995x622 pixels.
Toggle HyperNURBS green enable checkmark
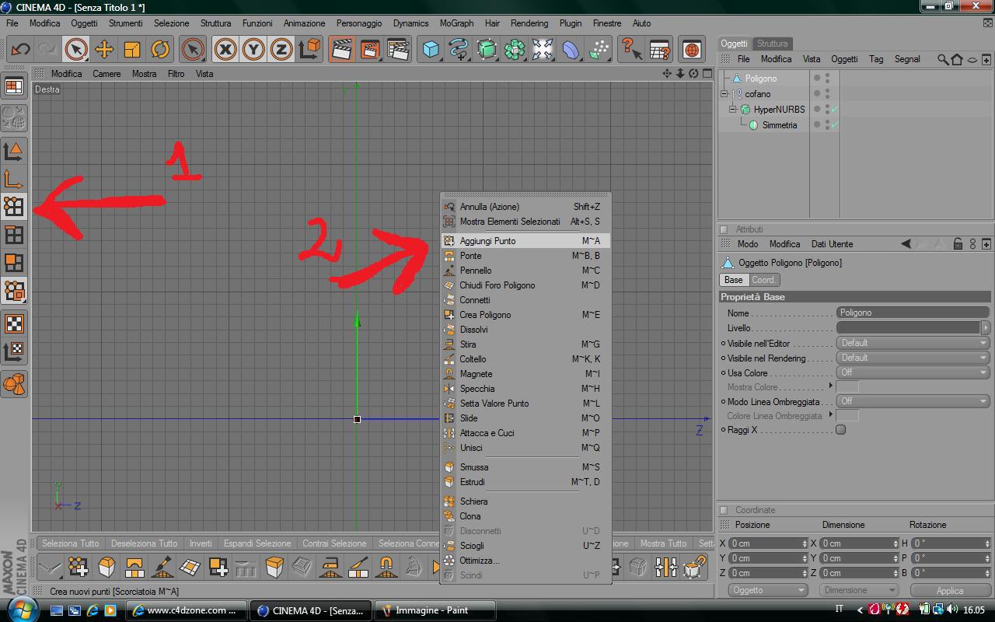835,109
